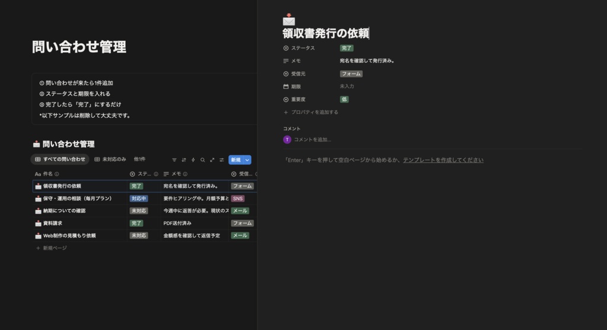The image size is (607, 330).
Task: Click 未入力 due date field
Action: (347, 86)
